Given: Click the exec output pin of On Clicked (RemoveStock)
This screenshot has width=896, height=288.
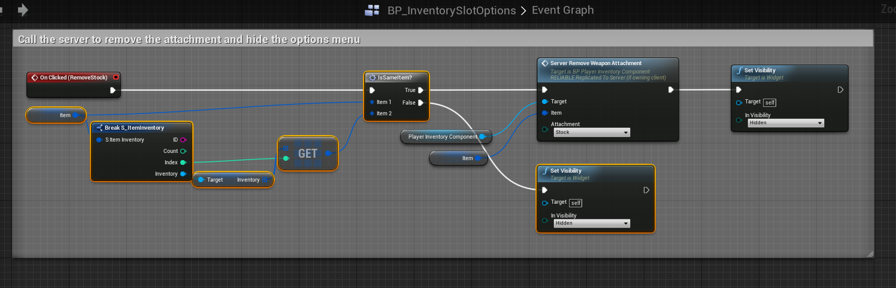Looking at the screenshot, I should 113,91.
